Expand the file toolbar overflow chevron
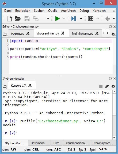The height and width of the screenshot is (154, 118). coord(48,18)
